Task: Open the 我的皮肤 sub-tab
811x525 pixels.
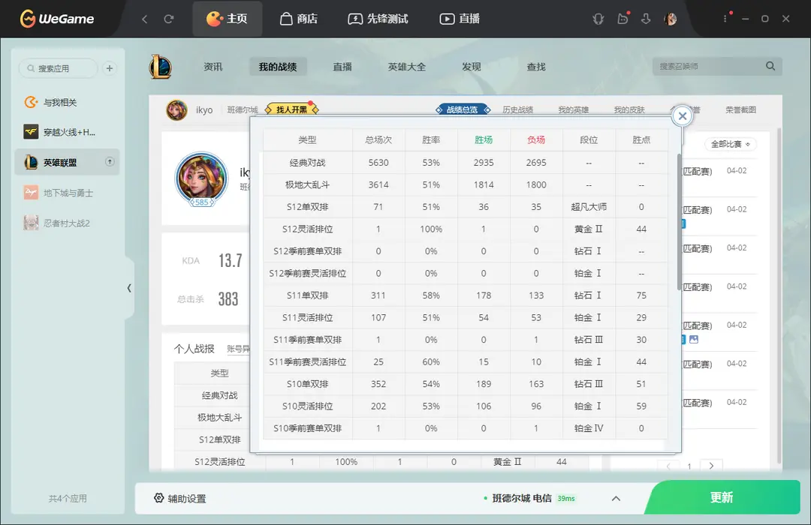Action: point(629,109)
